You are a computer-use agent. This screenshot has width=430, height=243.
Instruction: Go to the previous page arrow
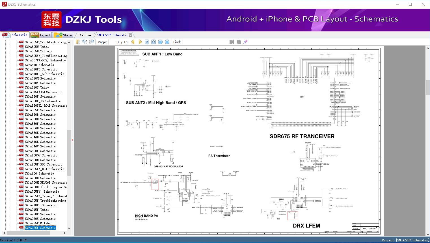click(133, 42)
